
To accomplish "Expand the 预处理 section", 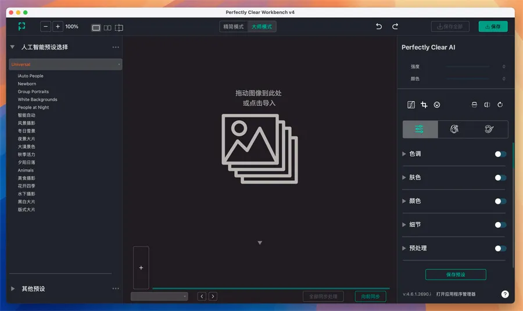I will (404, 248).
